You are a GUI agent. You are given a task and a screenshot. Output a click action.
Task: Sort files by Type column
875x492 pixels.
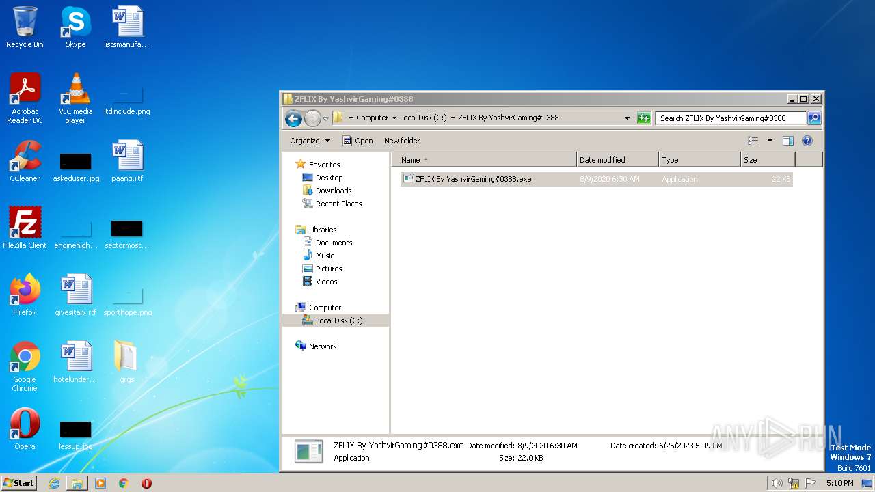tap(699, 160)
